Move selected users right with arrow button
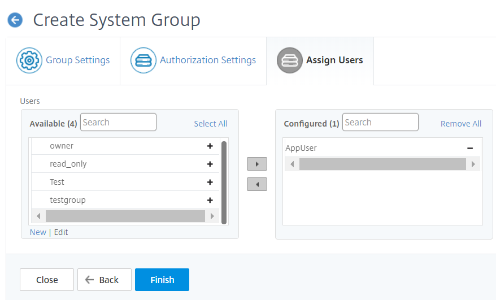This screenshot has width=496, height=300. [x=257, y=164]
